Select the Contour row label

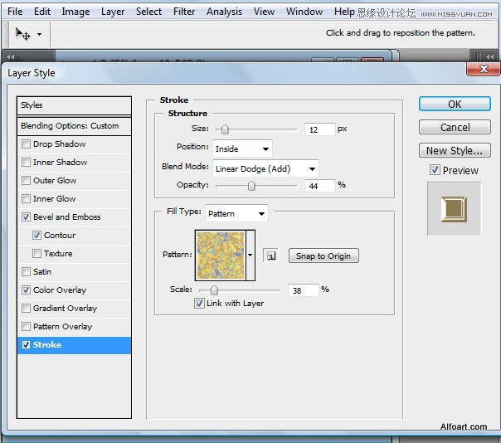60,236
